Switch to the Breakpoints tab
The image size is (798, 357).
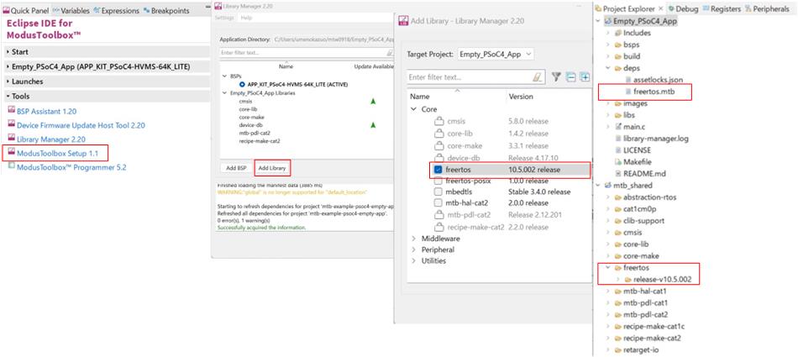pyautogui.click(x=166, y=10)
